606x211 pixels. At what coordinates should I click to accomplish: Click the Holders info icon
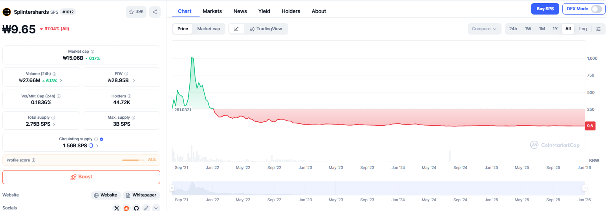(130, 96)
